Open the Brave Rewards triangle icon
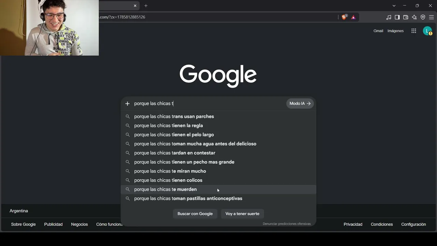This screenshot has height=246, width=437. coord(353,17)
